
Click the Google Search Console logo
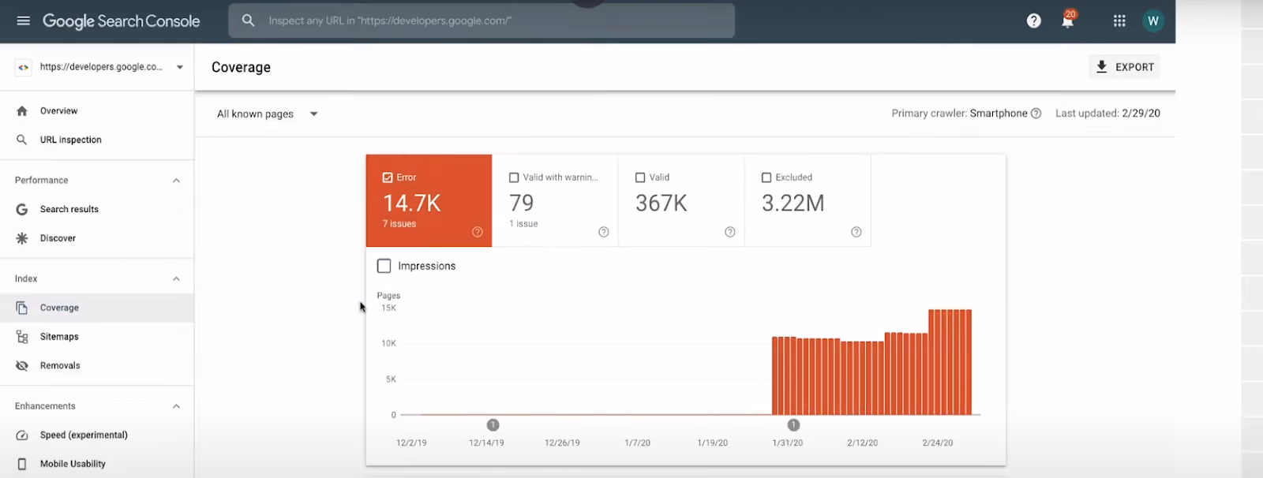pos(121,21)
